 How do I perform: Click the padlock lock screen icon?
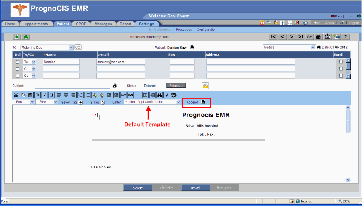(x=341, y=22)
